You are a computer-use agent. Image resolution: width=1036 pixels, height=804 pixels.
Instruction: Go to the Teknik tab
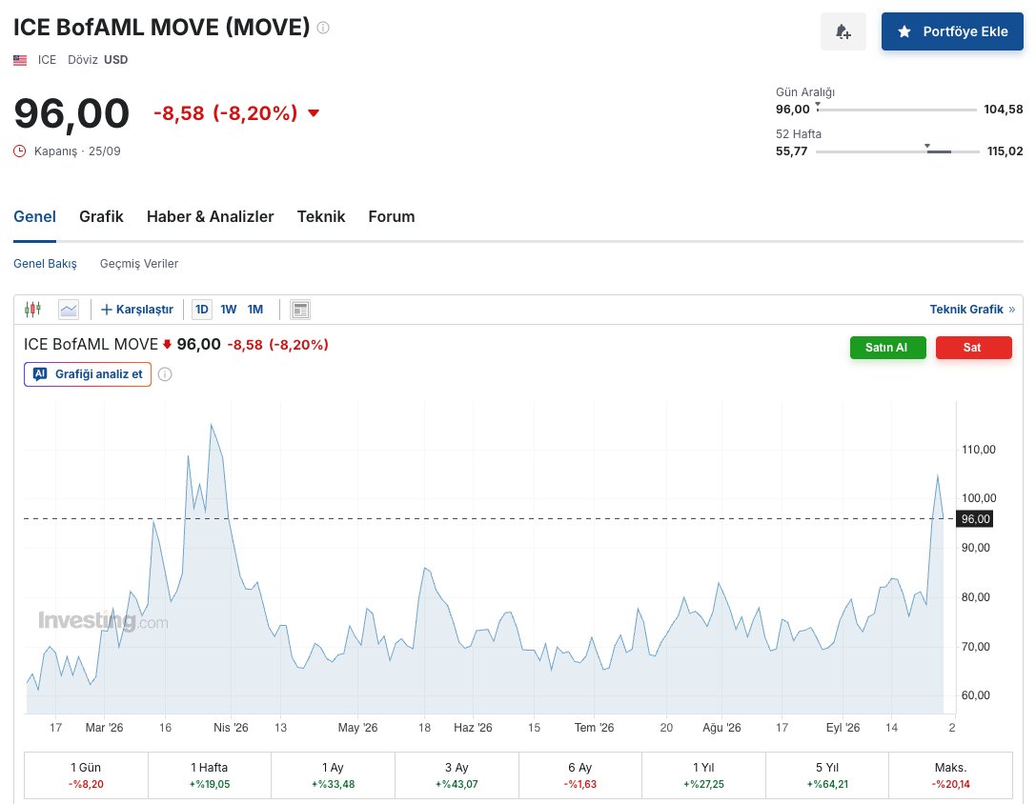(321, 216)
